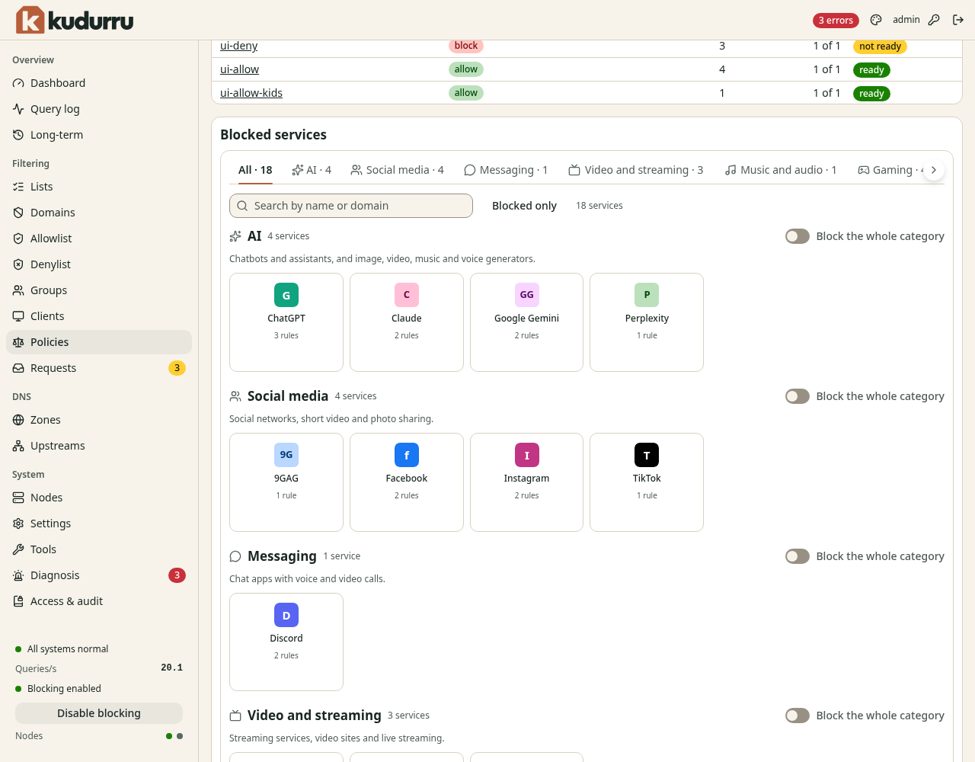Click the Blocked services heading
Viewport: 975px width, 762px height.
pyautogui.click(x=273, y=135)
